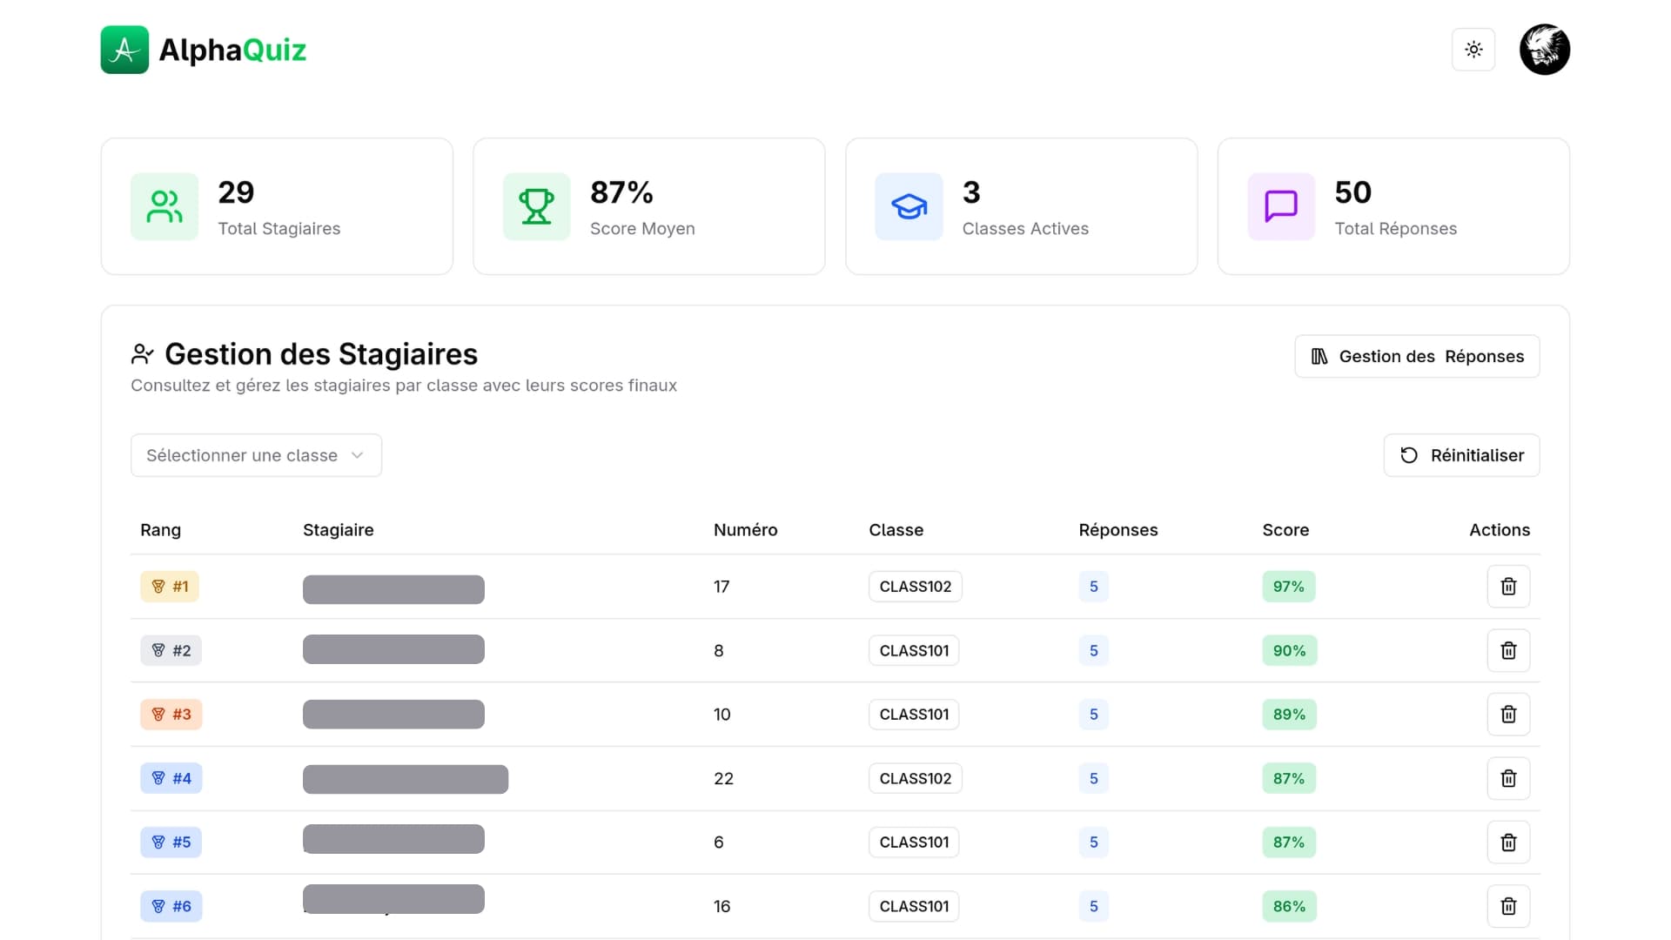Click the réponses count in rank #4 row
1671x940 pixels.
(1094, 778)
